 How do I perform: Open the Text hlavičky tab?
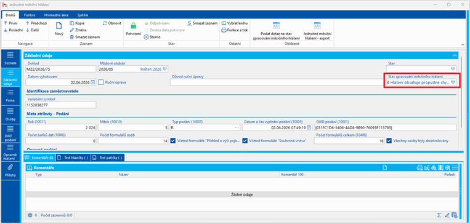[74, 158]
